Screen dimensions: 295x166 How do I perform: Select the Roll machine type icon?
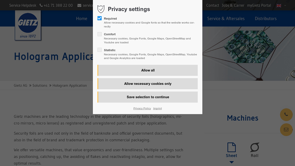tap(254, 148)
